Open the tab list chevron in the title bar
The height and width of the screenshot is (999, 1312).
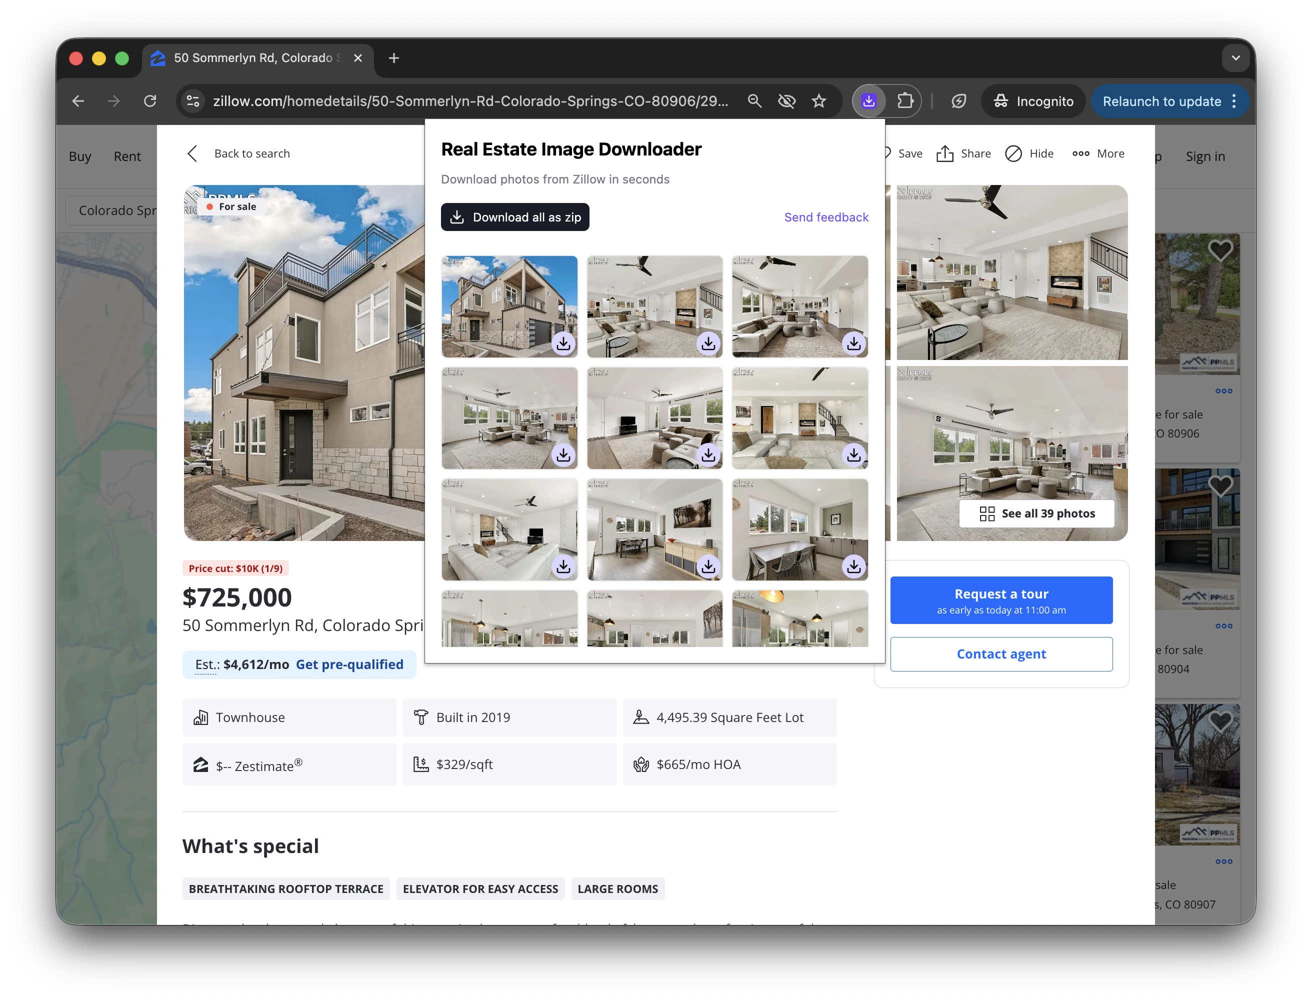pos(1235,57)
